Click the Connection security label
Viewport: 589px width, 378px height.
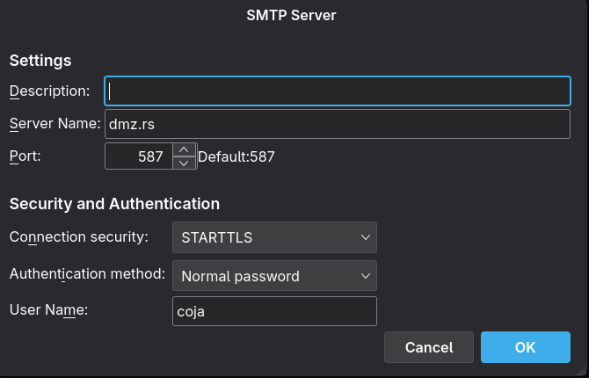tap(78, 236)
